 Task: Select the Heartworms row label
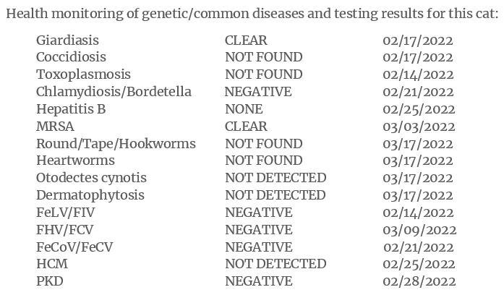point(75,161)
